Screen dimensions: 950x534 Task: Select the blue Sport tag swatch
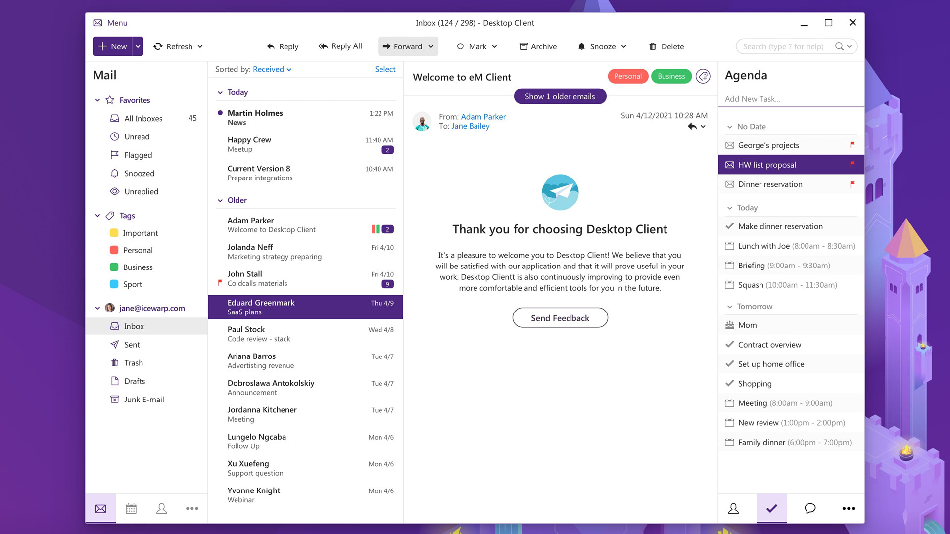(x=114, y=284)
